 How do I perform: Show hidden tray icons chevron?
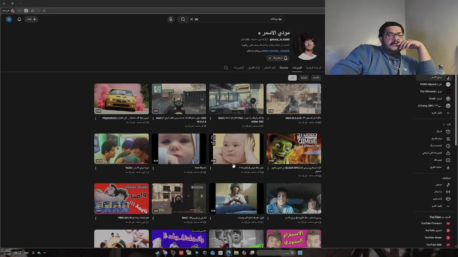click(x=44, y=253)
